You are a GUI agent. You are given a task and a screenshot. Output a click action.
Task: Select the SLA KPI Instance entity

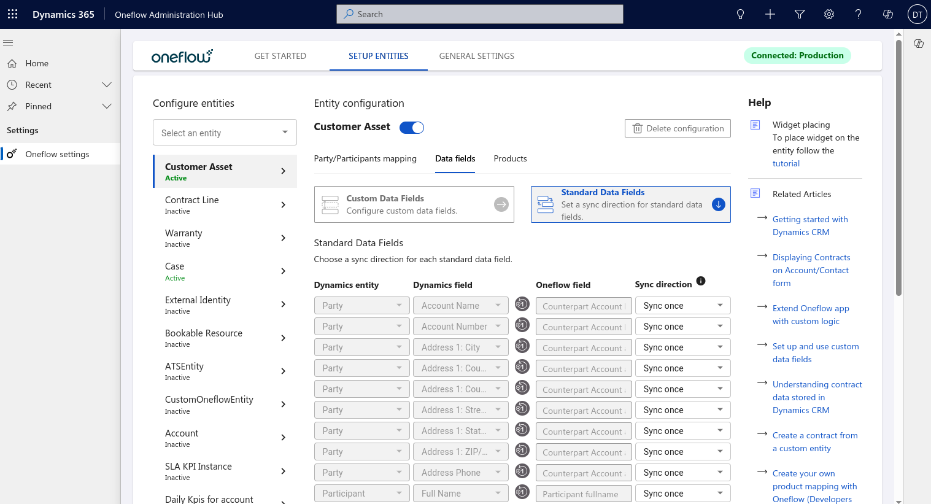click(225, 471)
